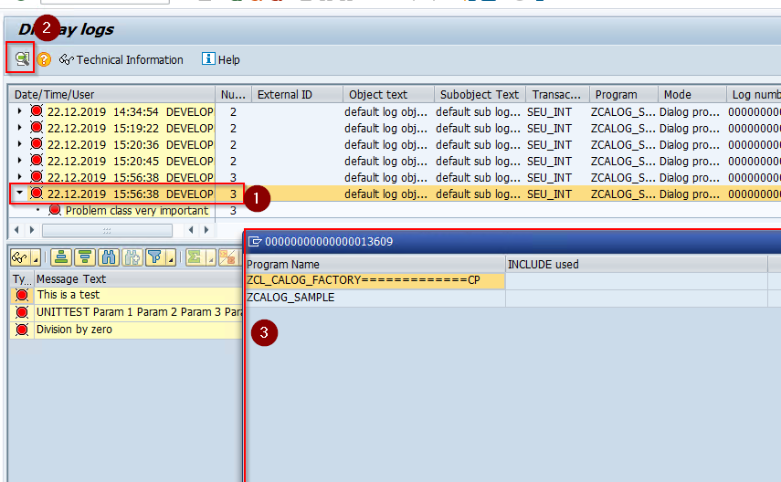Click the Message Text column header
Image resolution: width=781 pixels, height=482 pixels.
[139, 278]
